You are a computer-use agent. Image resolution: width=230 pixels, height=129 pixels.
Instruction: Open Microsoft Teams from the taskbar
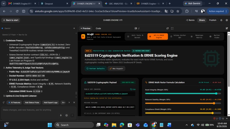138,125
